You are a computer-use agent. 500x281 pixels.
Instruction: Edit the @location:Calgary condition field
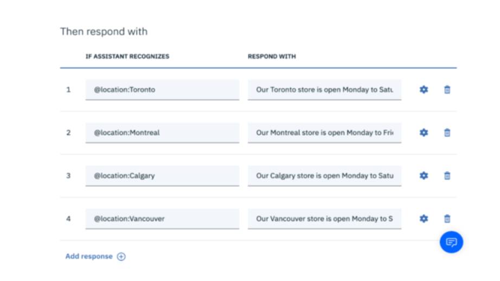click(162, 176)
